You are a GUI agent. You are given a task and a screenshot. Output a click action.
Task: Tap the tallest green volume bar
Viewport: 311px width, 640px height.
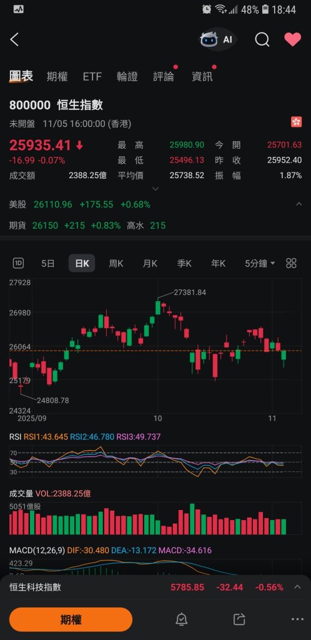pos(192,519)
